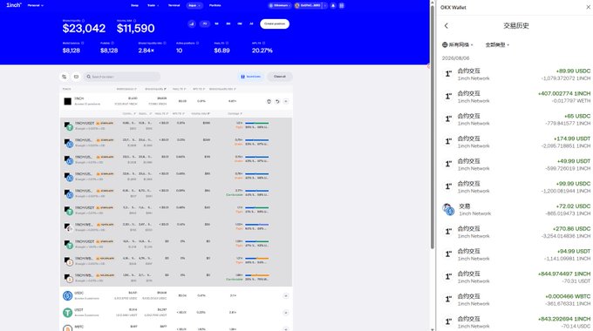Click 1inch icon of +407.002774 1INCH transaction
593x331 pixels.
tap(448, 97)
